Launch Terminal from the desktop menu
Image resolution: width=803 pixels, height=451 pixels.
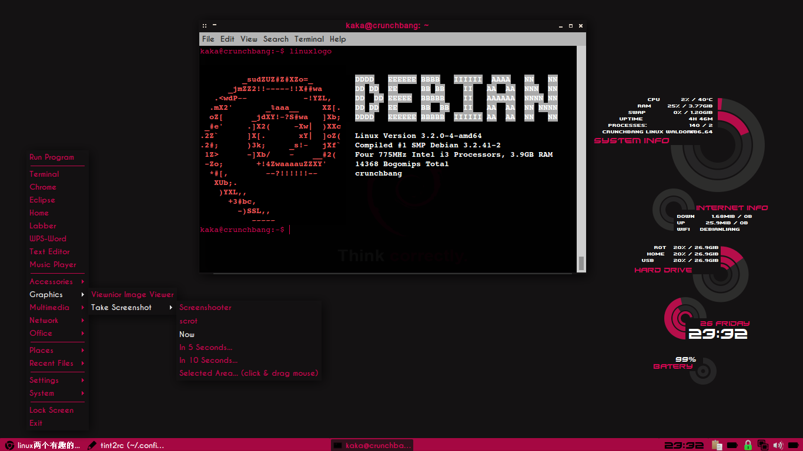pyautogui.click(x=57, y=174)
